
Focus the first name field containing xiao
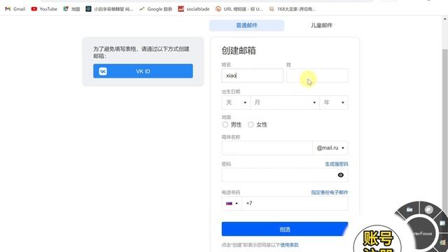(x=252, y=76)
